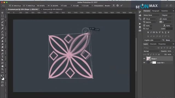Image resolution: width=175 pixels, height=98 pixels.
Task: Toggle maintain aspect ratio link icon
Action: tap(49, 5)
